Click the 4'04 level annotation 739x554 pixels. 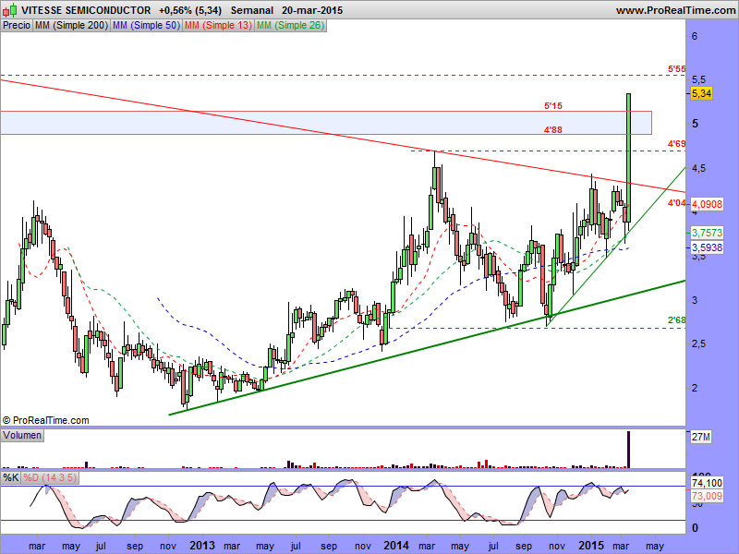point(677,203)
